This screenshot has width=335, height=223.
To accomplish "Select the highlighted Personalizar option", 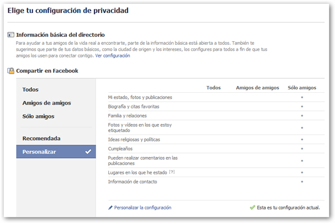I will [x=56, y=151].
